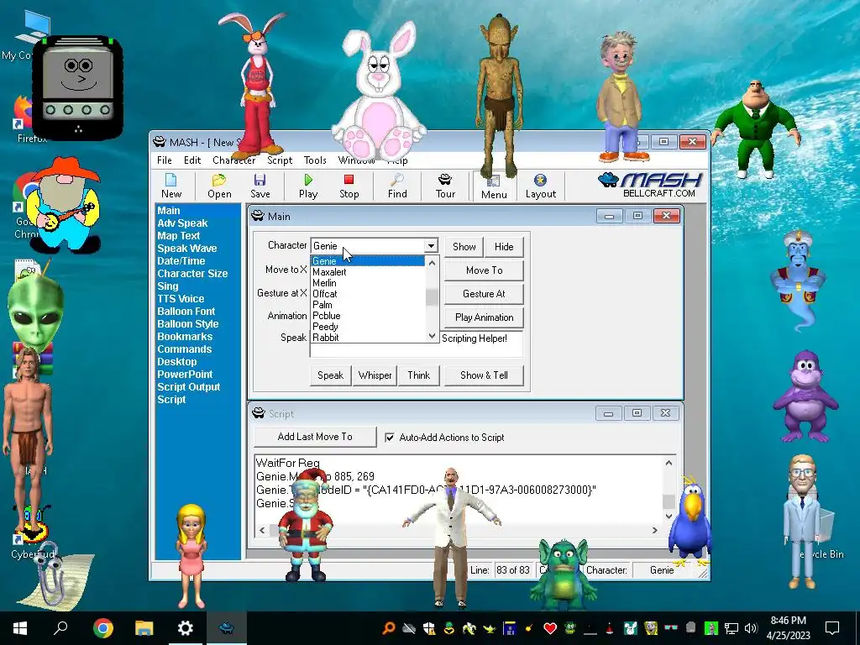Viewport: 860px width, 645px height.
Task: Start the Tour from the toolbar
Action: coord(445,186)
